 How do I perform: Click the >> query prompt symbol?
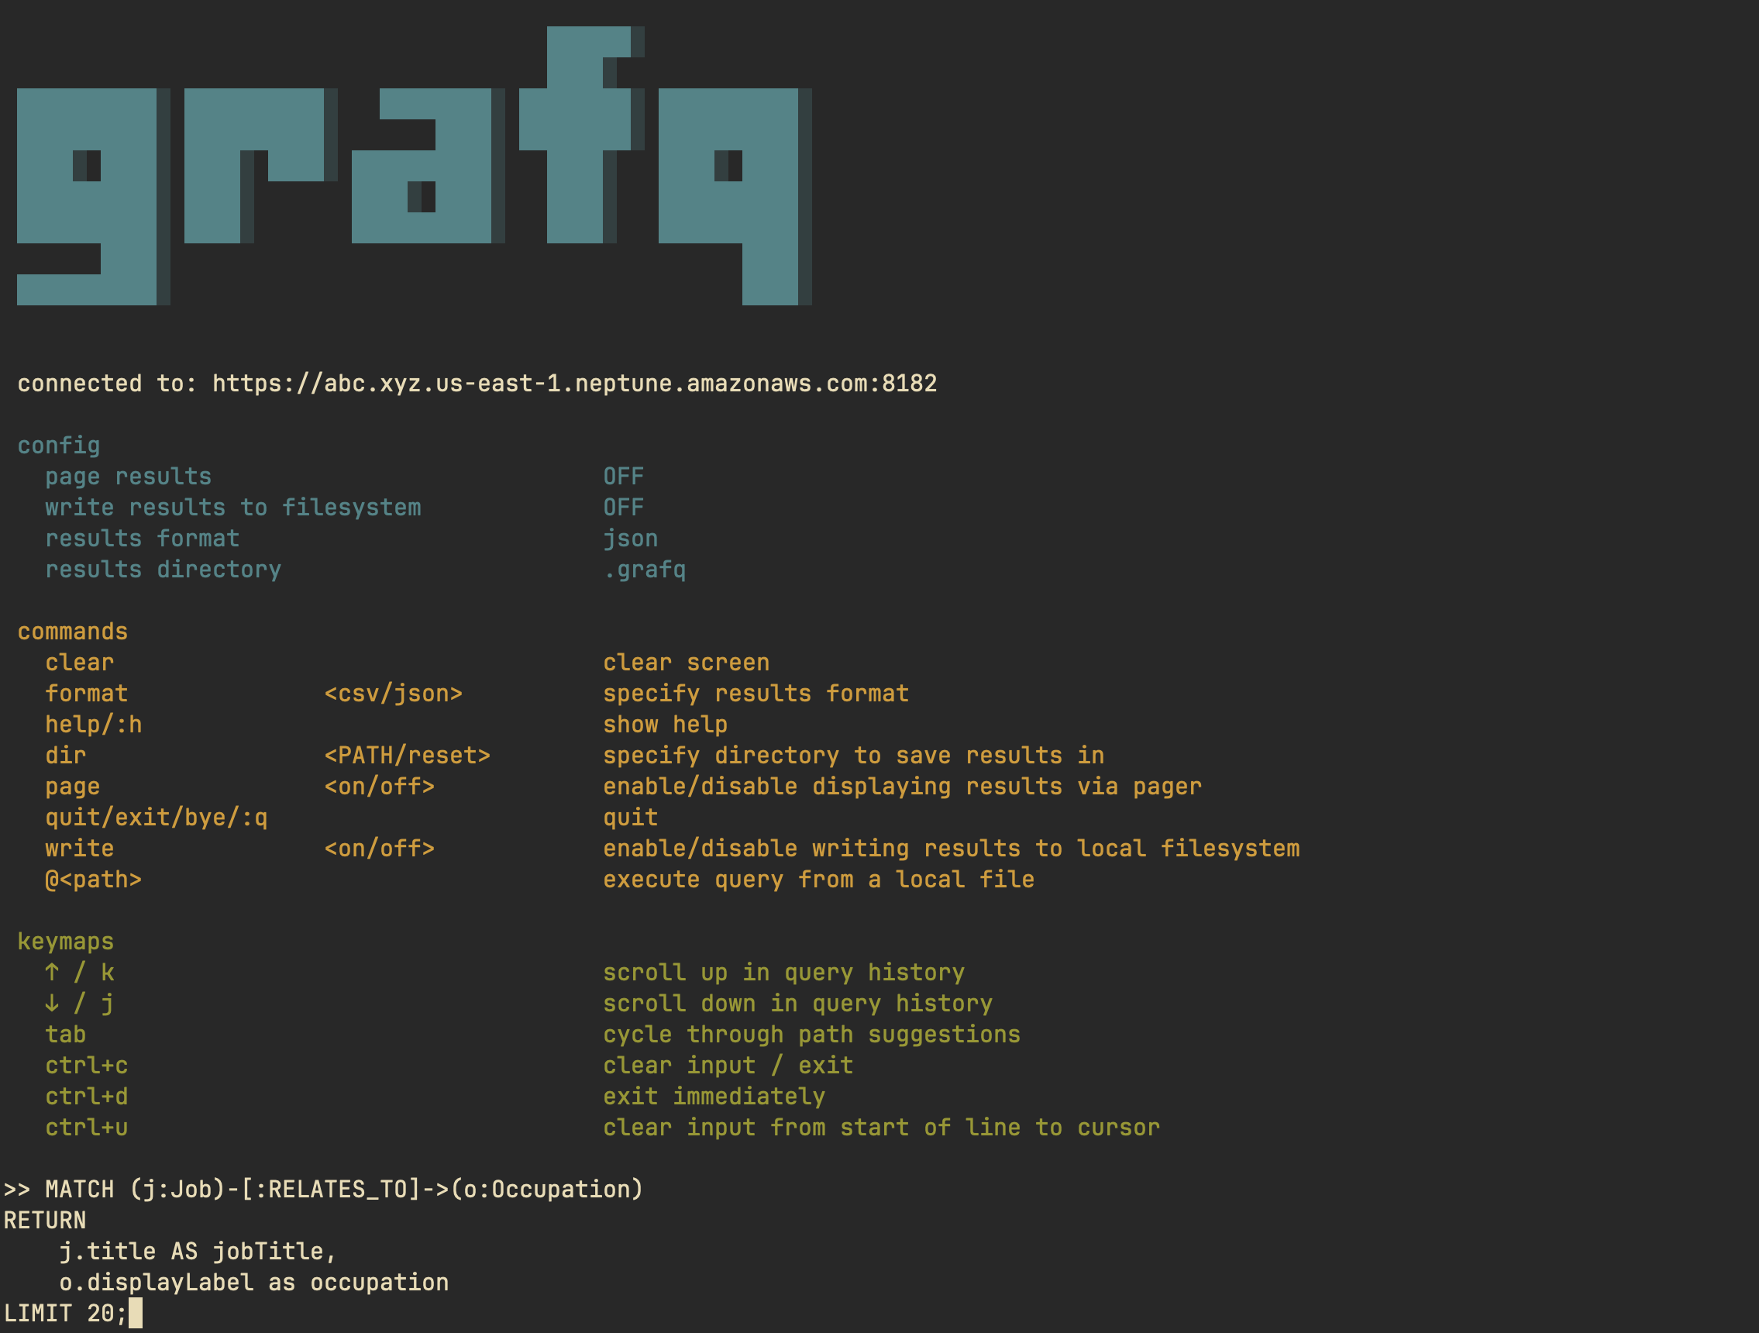point(16,1189)
